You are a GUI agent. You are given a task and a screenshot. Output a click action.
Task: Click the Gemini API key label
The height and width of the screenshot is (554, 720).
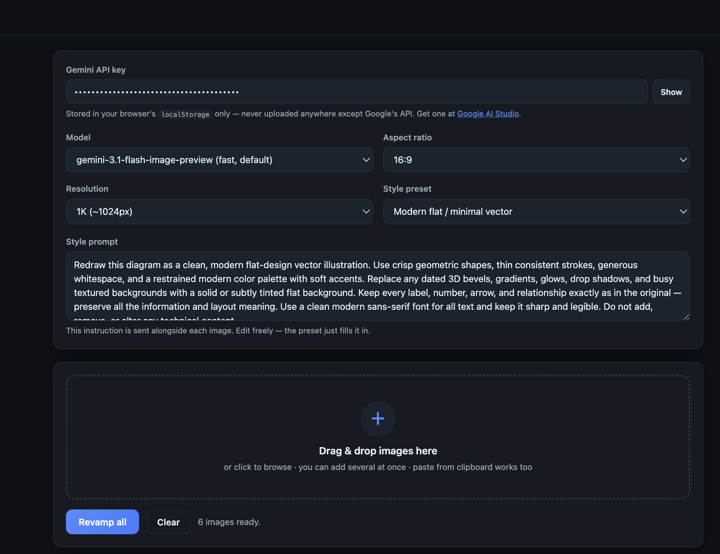[x=96, y=70]
